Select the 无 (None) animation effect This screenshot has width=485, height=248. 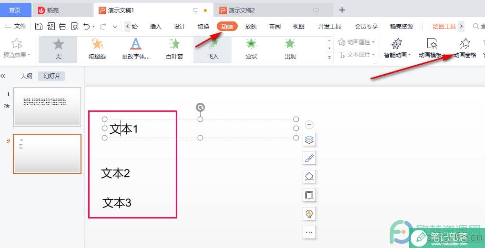pyautogui.click(x=58, y=50)
